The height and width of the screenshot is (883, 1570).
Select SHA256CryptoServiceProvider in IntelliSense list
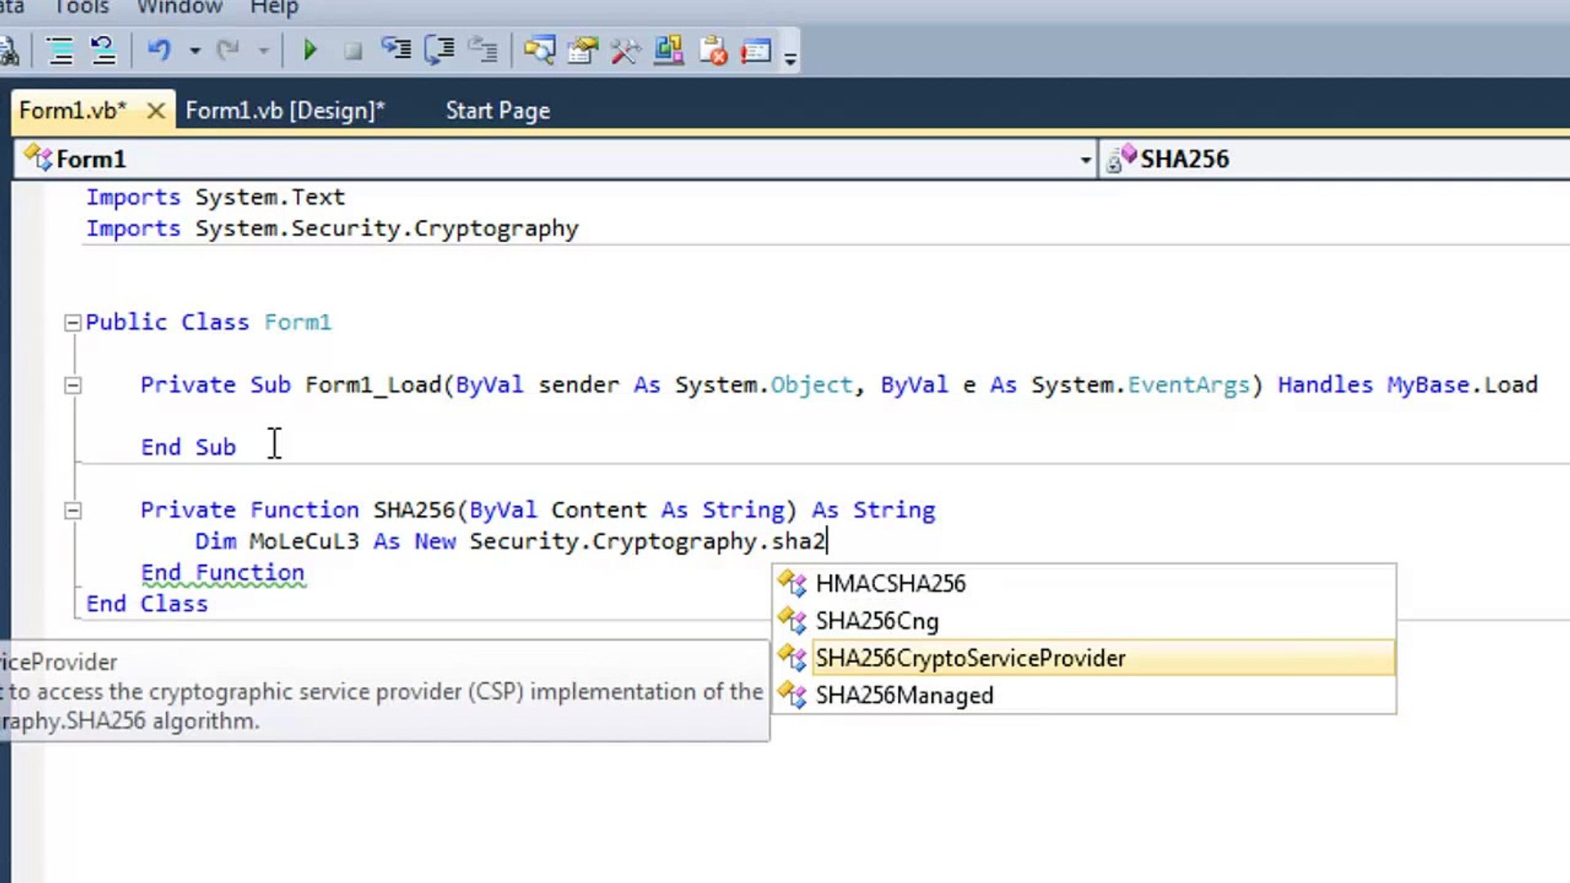(1084, 658)
